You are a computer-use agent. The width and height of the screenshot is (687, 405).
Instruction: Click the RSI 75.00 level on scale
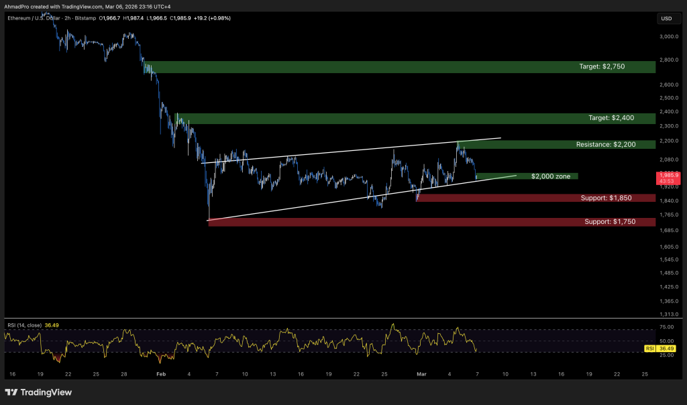(x=666, y=327)
